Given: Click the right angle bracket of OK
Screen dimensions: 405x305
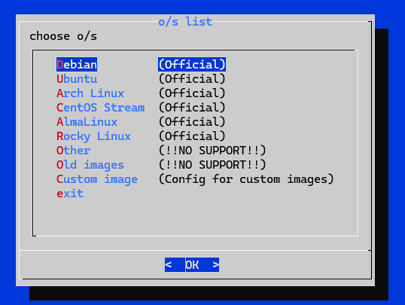Looking at the screenshot, I should (x=216, y=265).
